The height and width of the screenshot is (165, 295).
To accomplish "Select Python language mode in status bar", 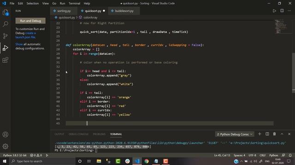I will click(x=273, y=155).
